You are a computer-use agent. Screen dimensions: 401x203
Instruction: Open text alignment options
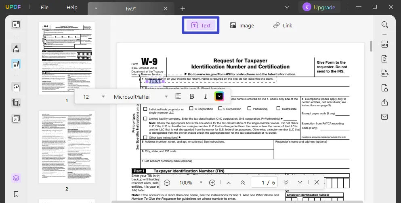click(x=178, y=96)
